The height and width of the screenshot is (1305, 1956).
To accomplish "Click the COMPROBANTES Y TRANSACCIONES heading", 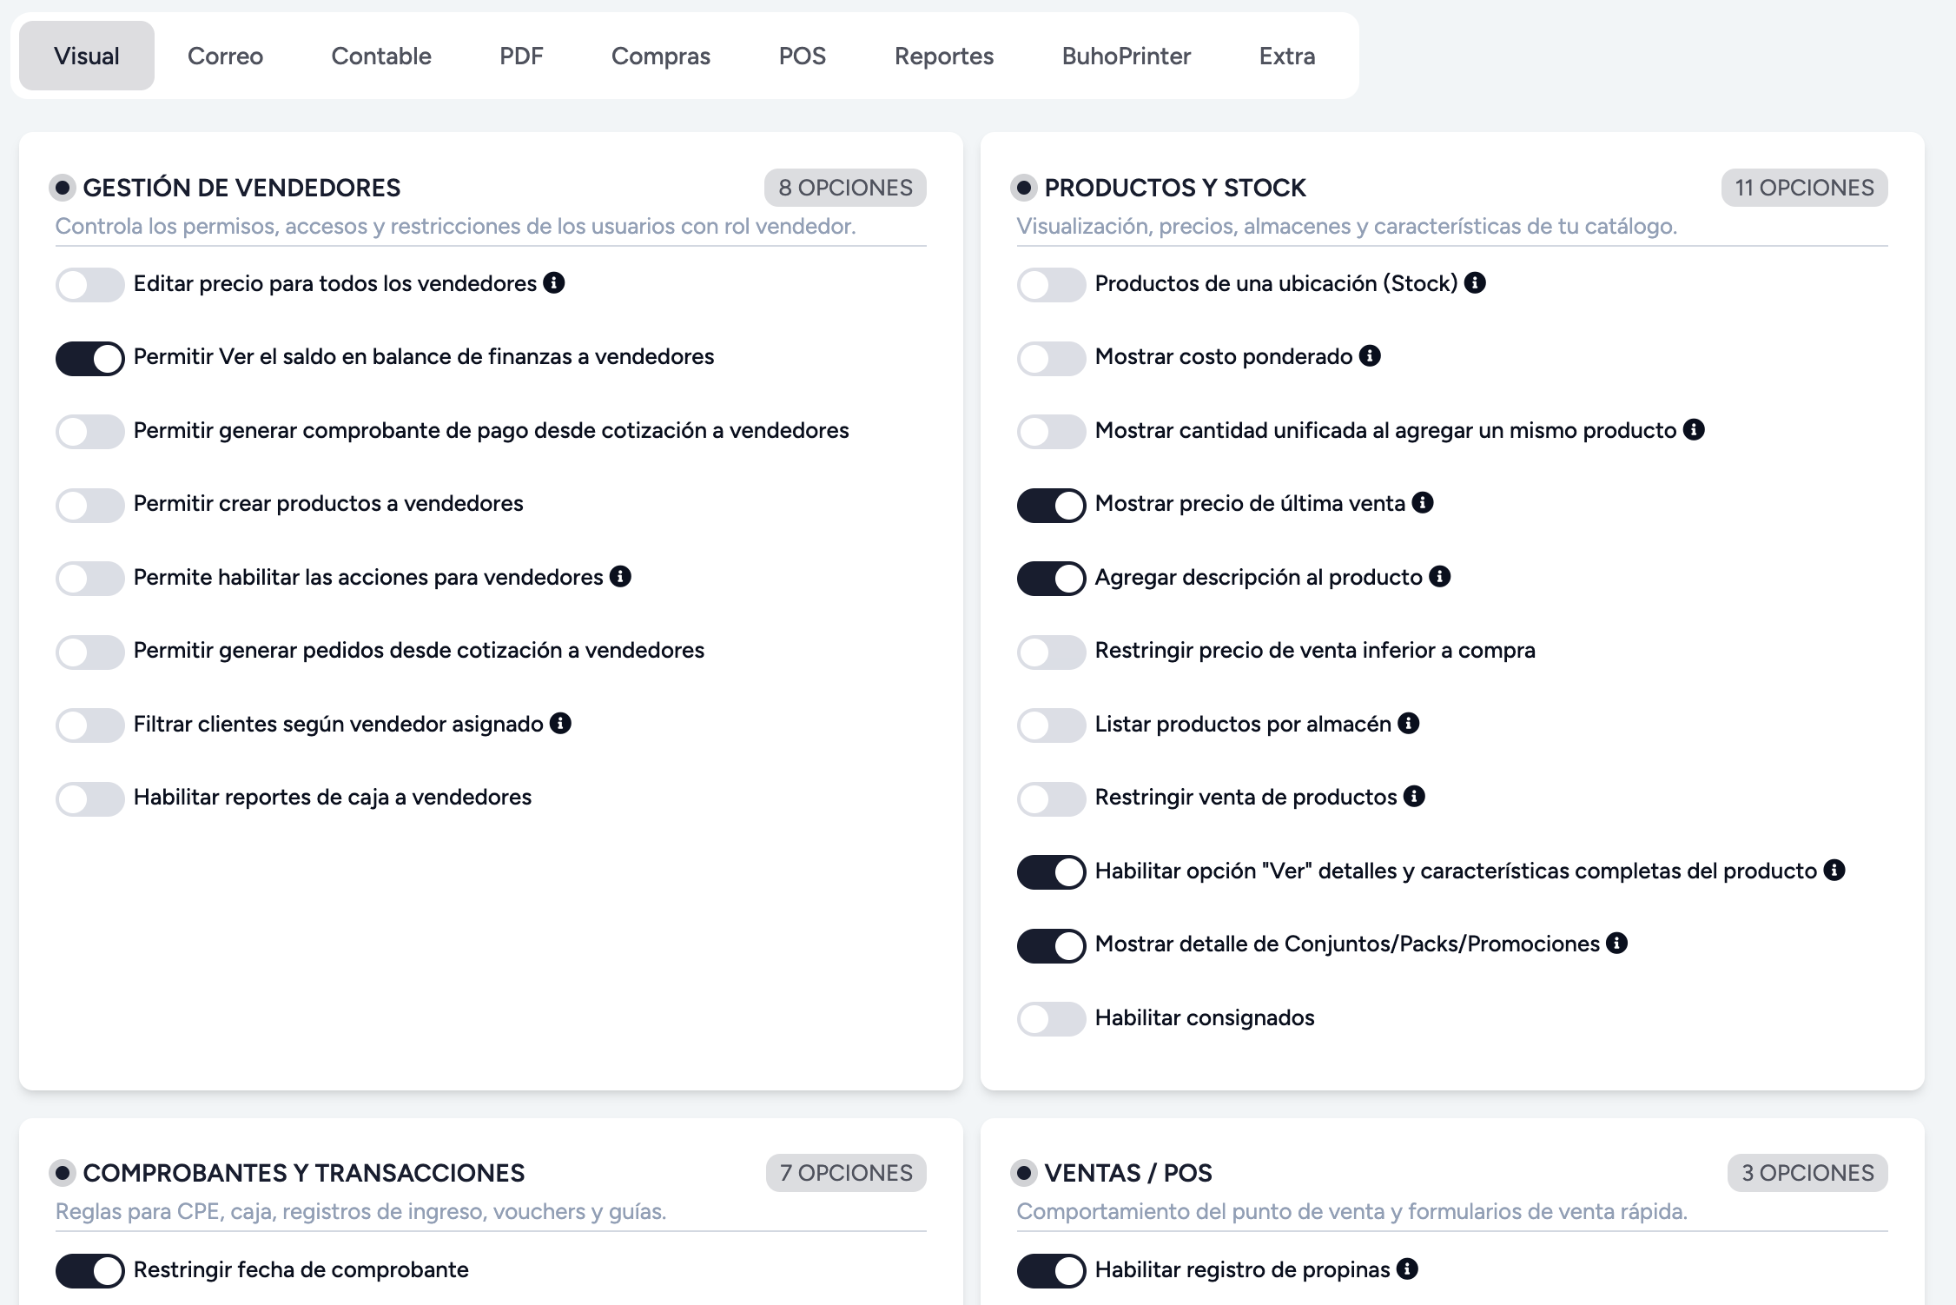I will [x=304, y=1173].
